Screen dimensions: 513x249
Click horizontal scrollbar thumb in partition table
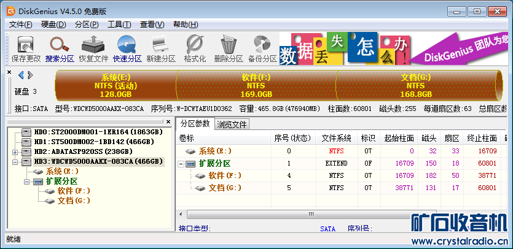[311, 215]
